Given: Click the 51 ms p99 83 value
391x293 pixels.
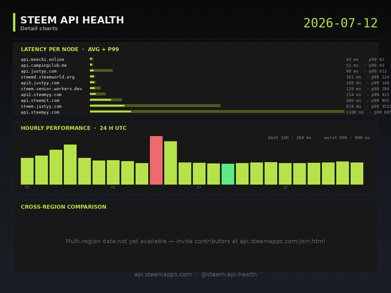Looking at the screenshot, I should point(365,65).
